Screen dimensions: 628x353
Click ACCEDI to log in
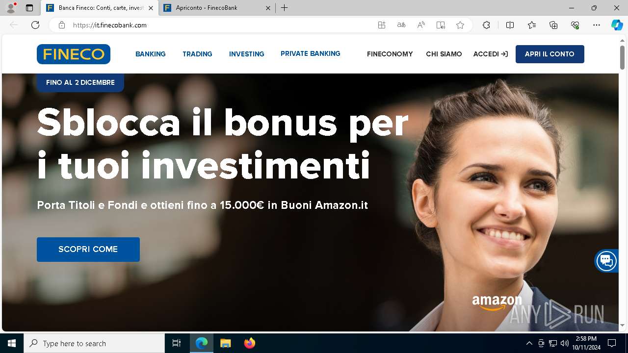(x=491, y=54)
